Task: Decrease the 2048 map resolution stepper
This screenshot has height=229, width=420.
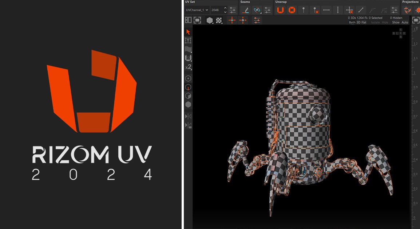Action: pos(225,12)
